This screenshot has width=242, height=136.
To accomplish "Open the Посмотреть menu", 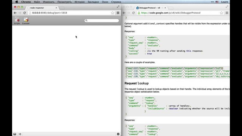I will pos(65,2).
